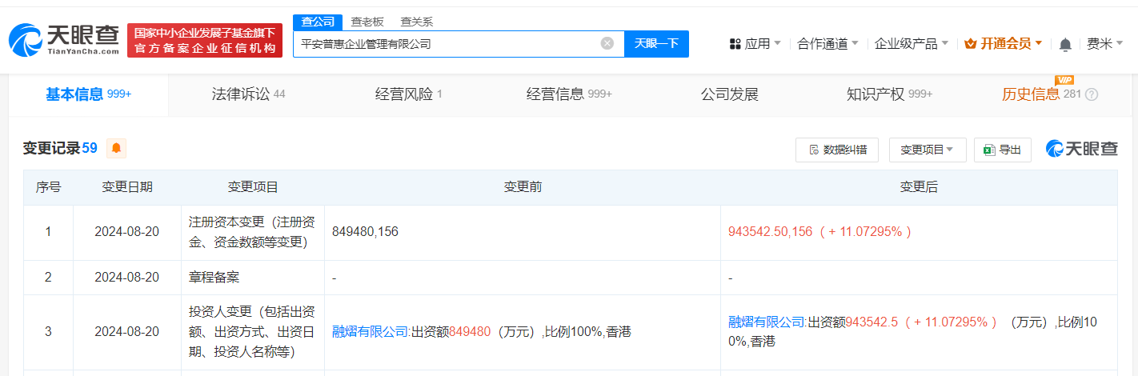This screenshot has height=376, width=1138.
Task: Export records with the 导出 button
Action: [x=1002, y=150]
